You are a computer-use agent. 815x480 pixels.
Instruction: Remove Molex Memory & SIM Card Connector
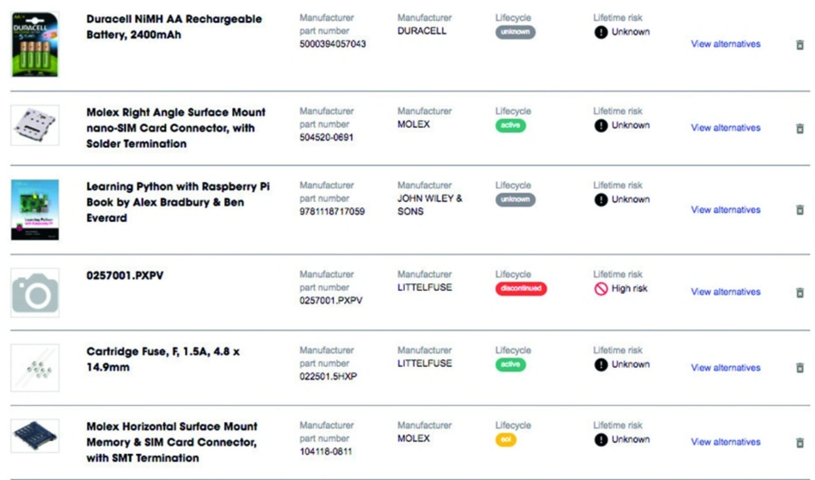(800, 442)
